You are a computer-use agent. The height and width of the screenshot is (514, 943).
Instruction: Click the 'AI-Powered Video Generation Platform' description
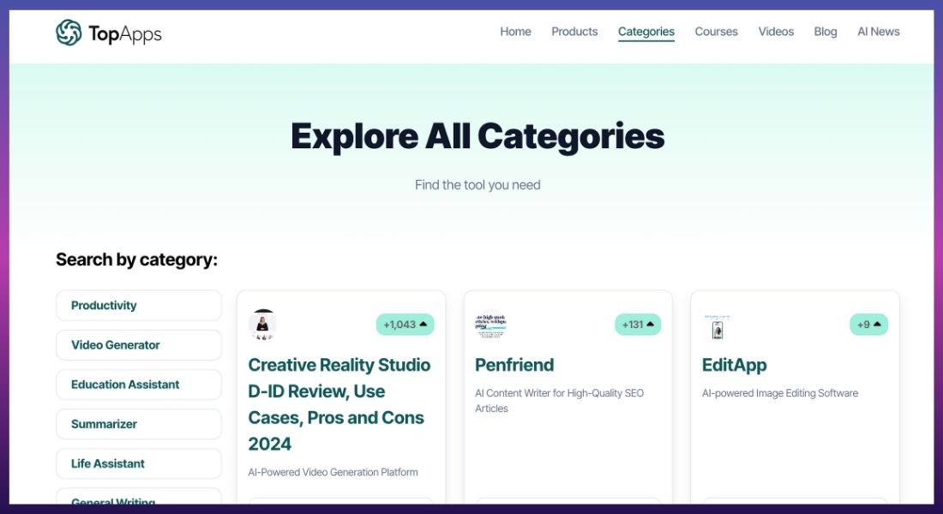[x=333, y=473]
